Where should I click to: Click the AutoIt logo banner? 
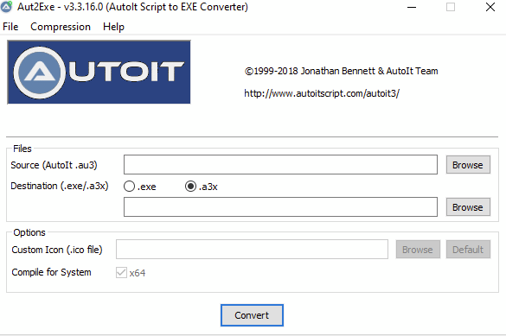(x=99, y=73)
